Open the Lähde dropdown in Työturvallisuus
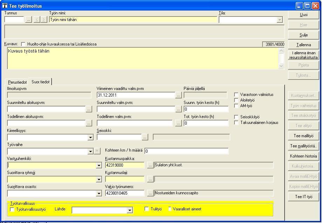Screen dimensions: 322x223 tap(130, 210)
